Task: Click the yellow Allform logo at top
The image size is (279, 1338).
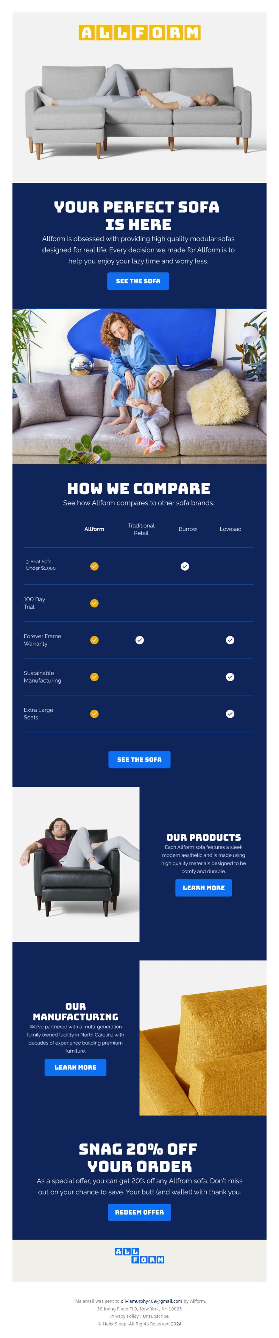Action: (139, 32)
